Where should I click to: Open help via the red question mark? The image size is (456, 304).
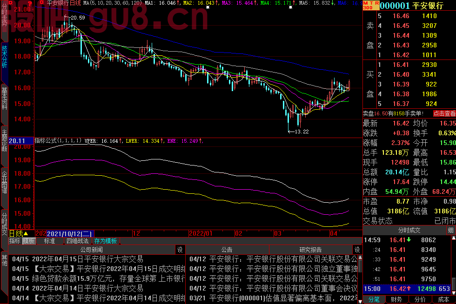30,3
